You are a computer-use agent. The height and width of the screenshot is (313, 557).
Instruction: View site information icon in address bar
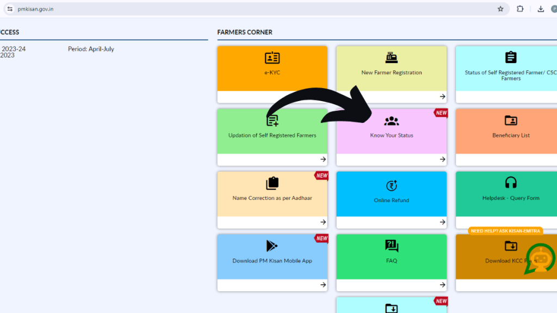point(10,9)
